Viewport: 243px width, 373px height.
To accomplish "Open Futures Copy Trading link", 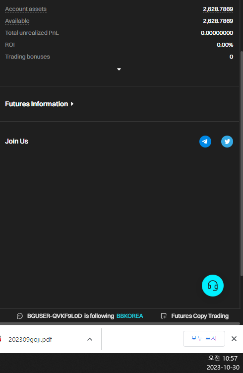I will (x=200, y=316).
